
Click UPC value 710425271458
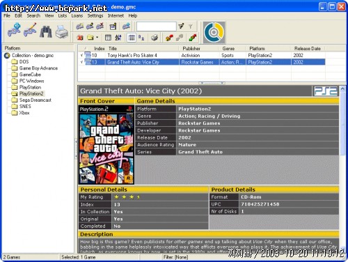(x=260, y=204)
